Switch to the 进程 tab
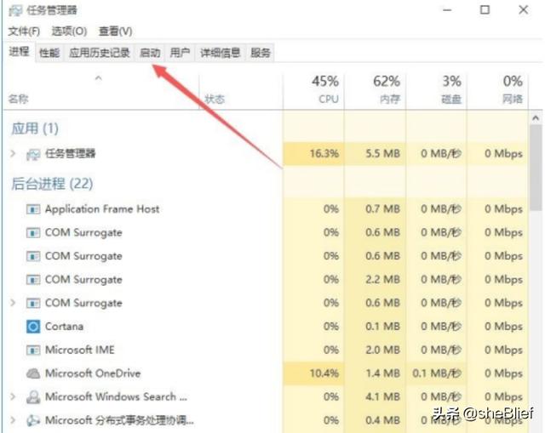This screenshot has width=545, height=433. [x=19, y=52]
